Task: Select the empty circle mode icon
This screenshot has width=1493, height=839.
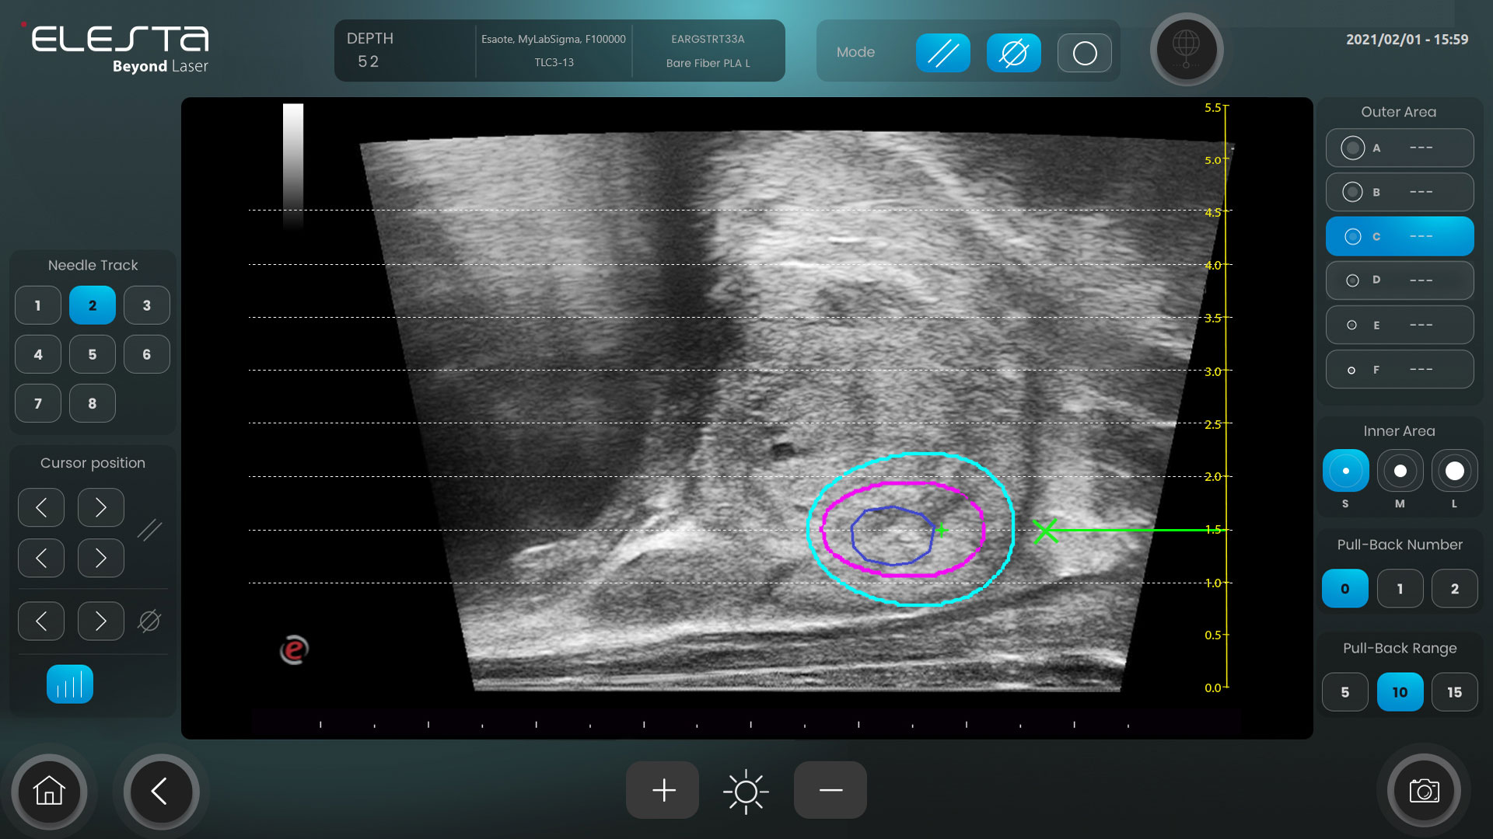Action: [x=1084, y=53]
